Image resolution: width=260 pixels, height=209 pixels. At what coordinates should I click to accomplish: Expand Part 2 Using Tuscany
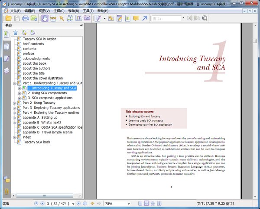(14, 103)
